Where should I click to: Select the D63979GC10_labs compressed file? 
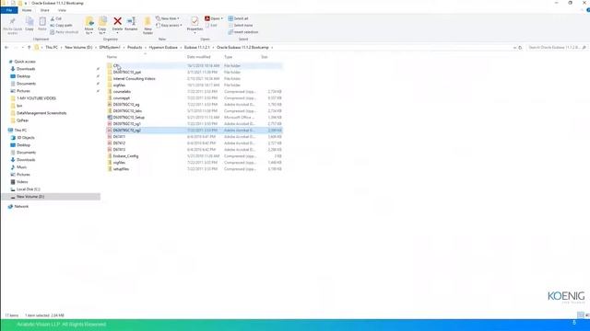195,111
